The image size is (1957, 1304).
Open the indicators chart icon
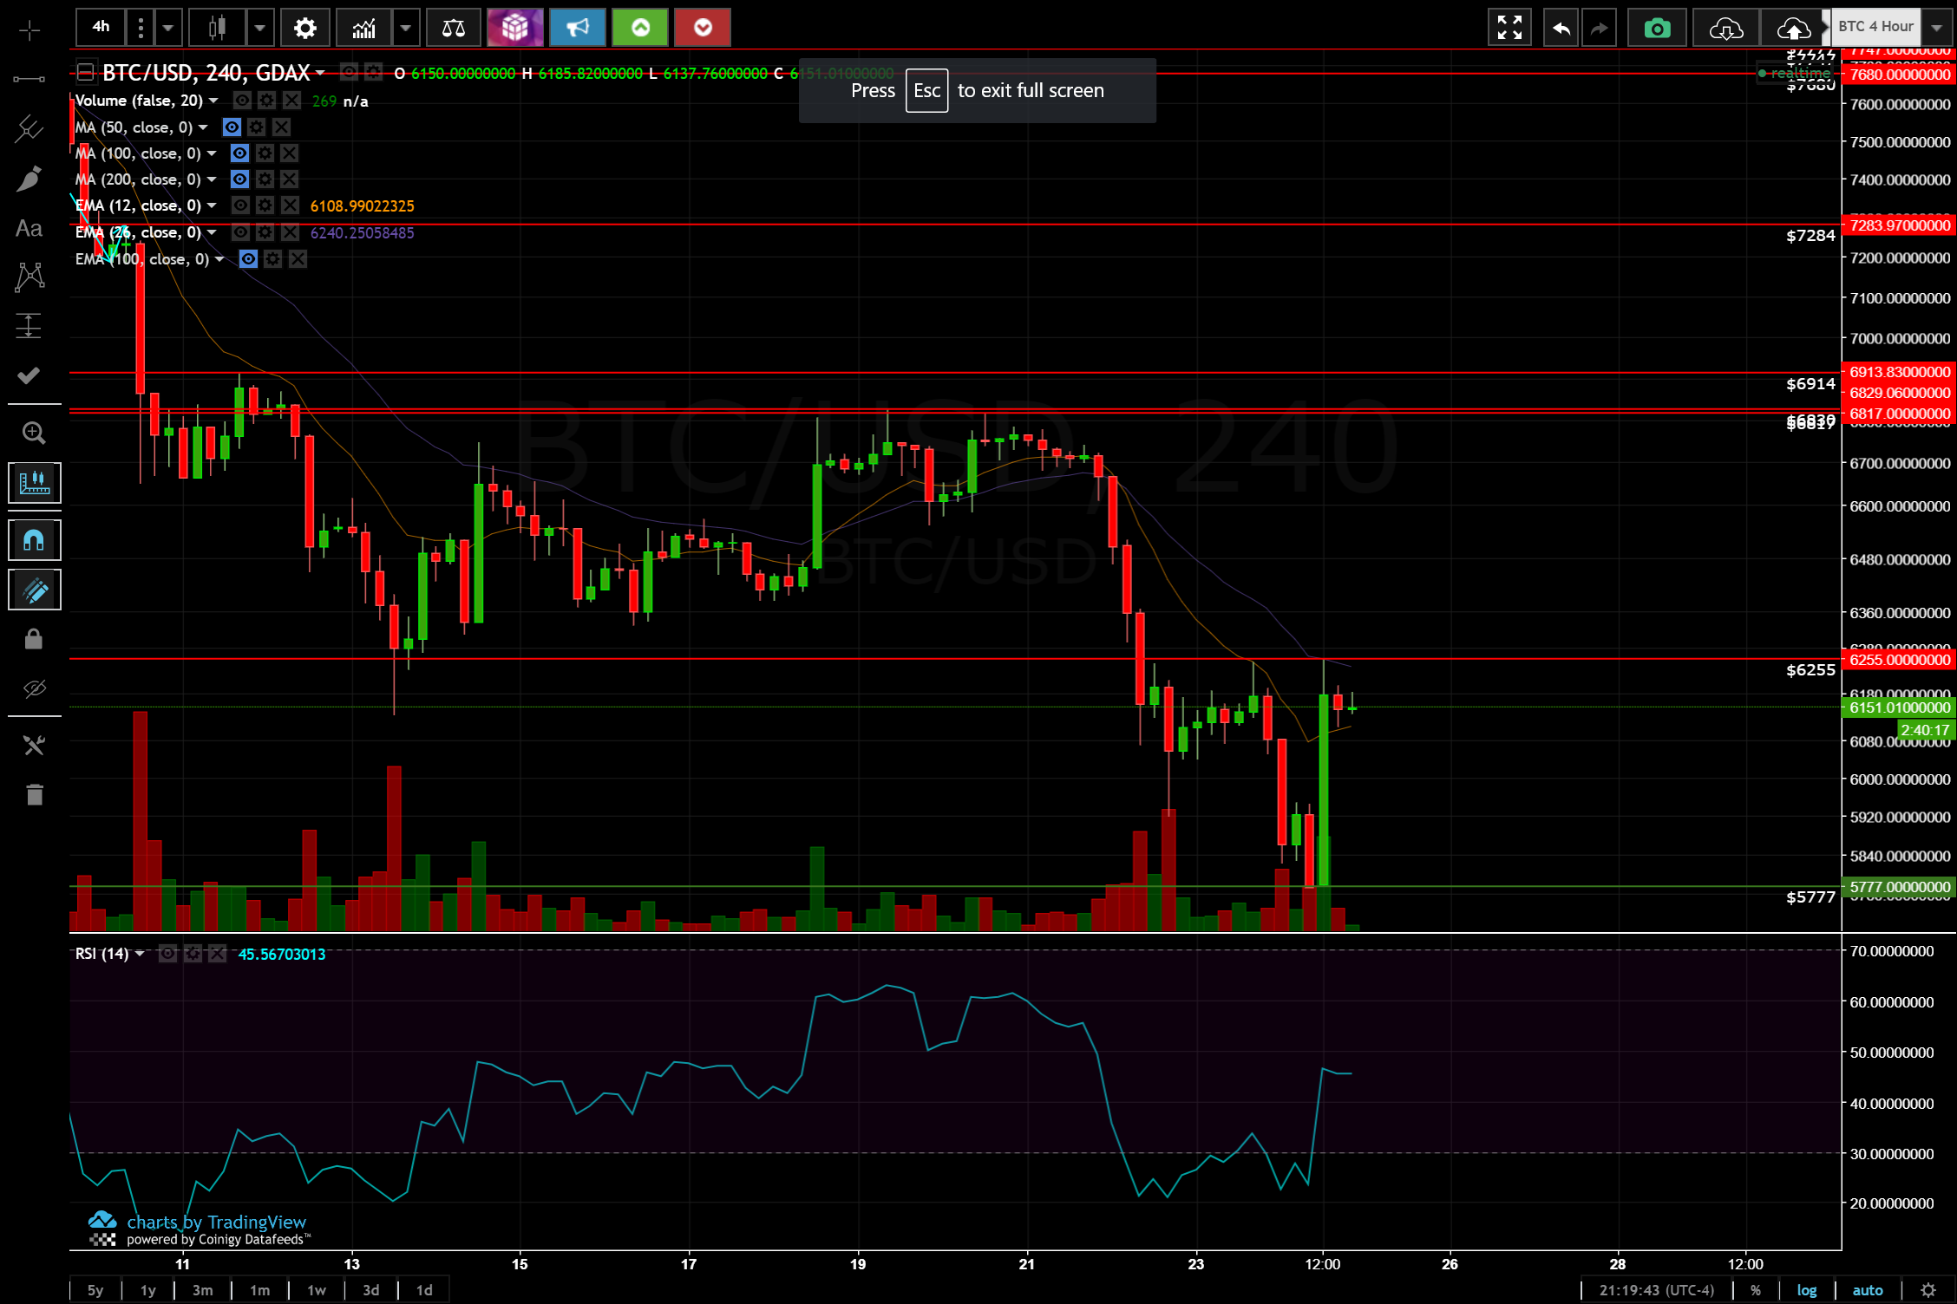(364, 29)
